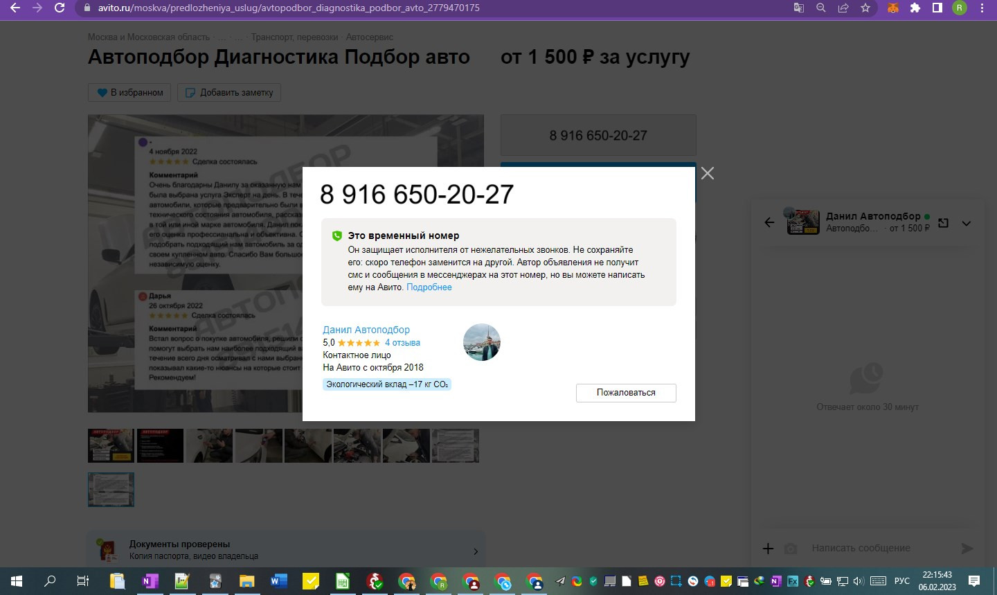Toggle the 'В избранном' favorite button
This screenshot has height=595, width=997.
(129, 92)
